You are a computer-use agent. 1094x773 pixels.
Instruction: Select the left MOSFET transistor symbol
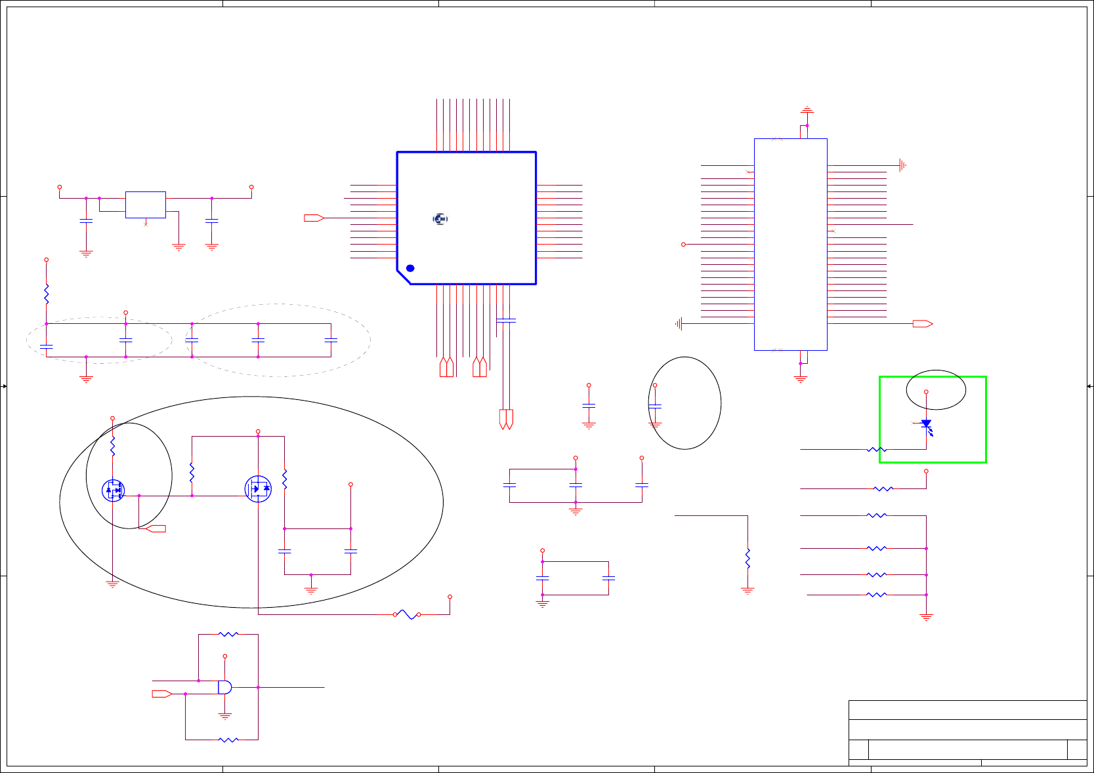point(113,490)
